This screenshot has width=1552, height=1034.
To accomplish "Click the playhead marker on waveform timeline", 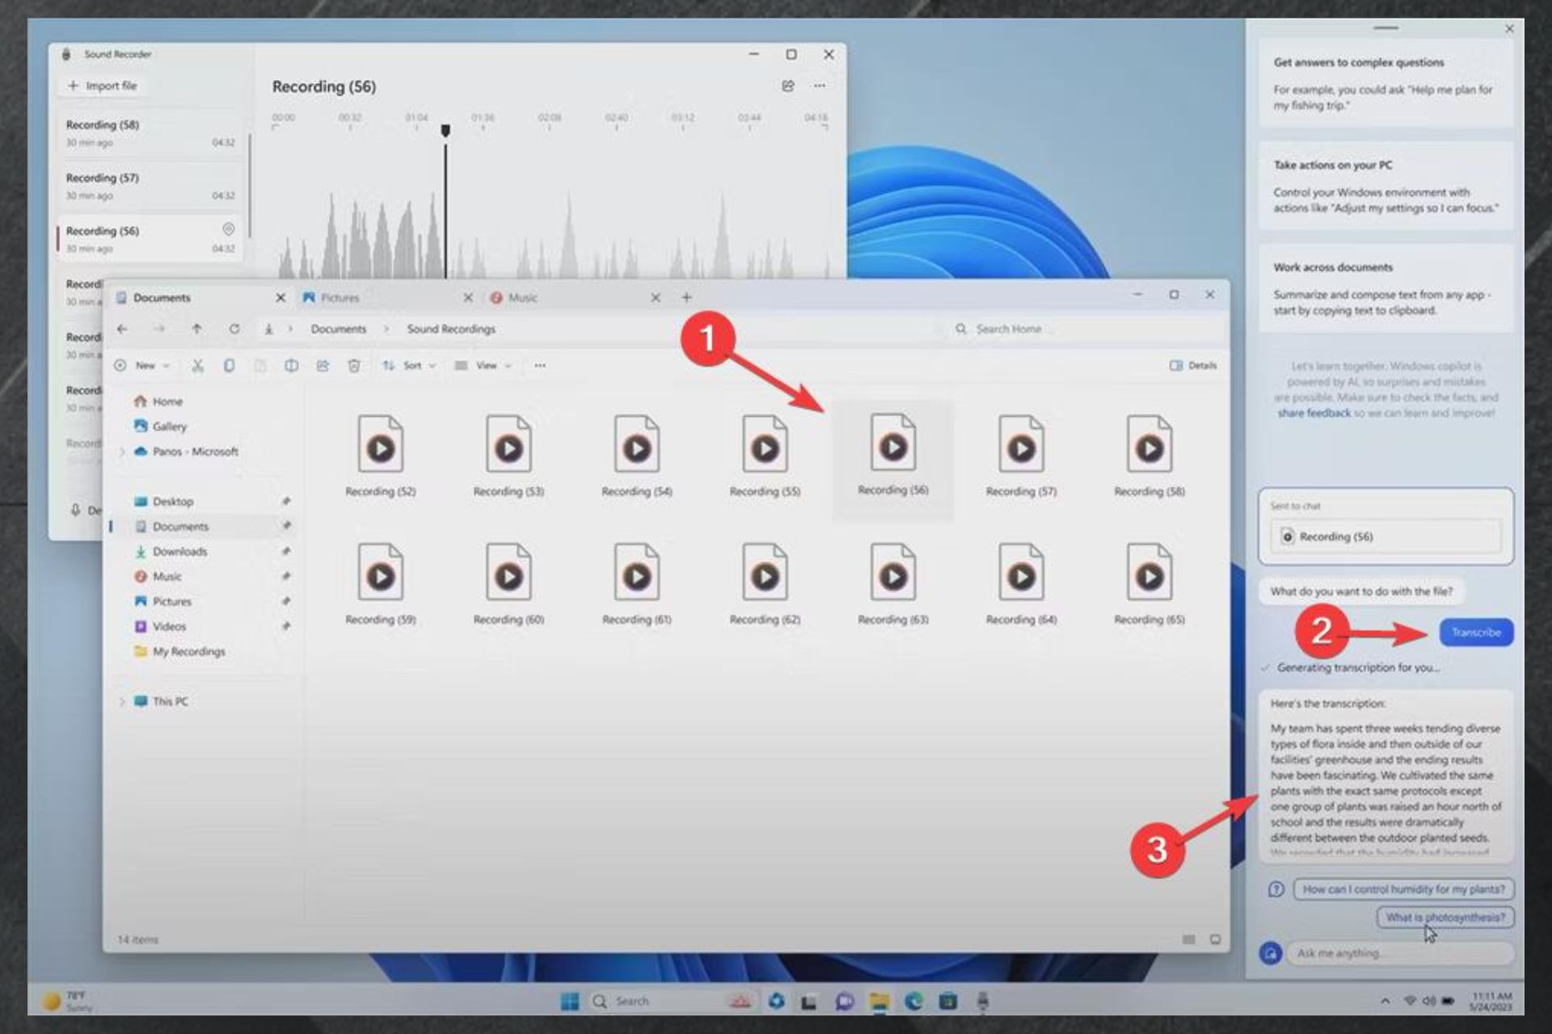I will tap(445, 130).
